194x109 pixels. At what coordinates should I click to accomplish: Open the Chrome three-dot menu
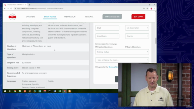tap(154, 8)
